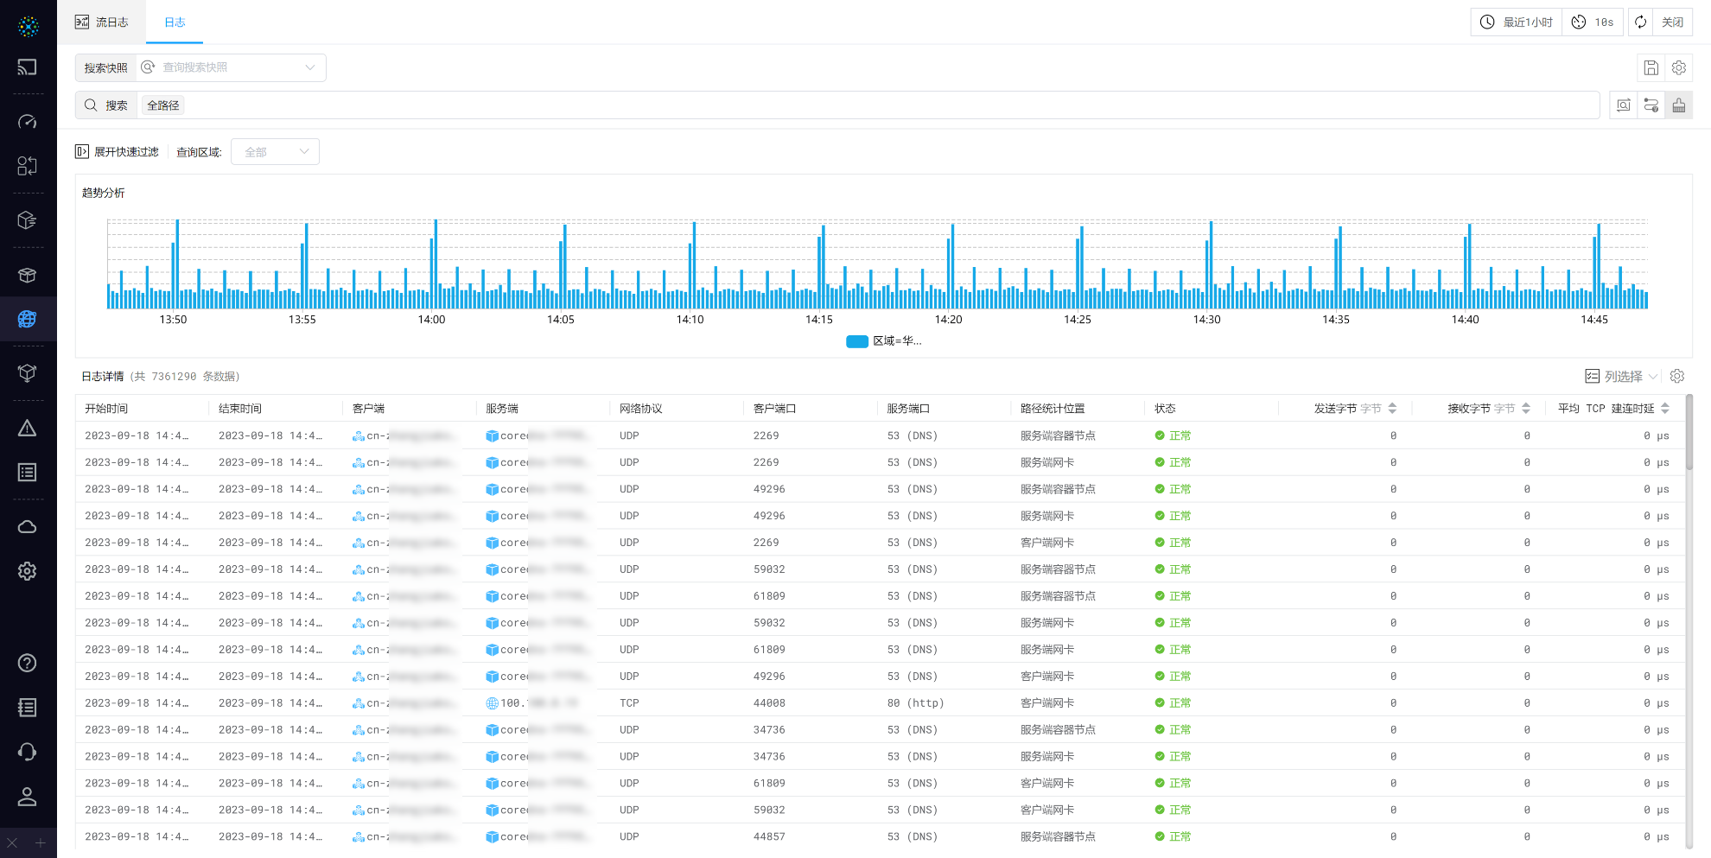1711x858 pixels.
Task: Click the cloud icon in the sidebar
Action: (28, 527)
